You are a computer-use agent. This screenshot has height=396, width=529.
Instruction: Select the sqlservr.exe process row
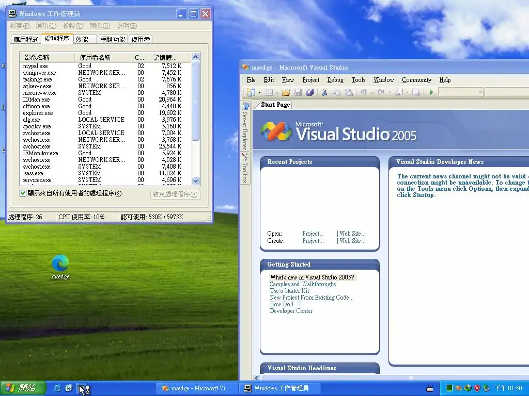[105, 86]
